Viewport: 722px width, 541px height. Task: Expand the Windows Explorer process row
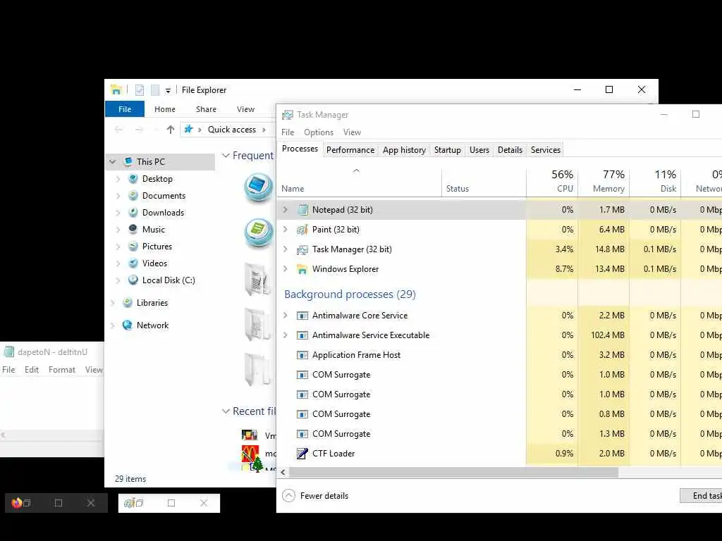pyautogui.click(x=286, y=269)
